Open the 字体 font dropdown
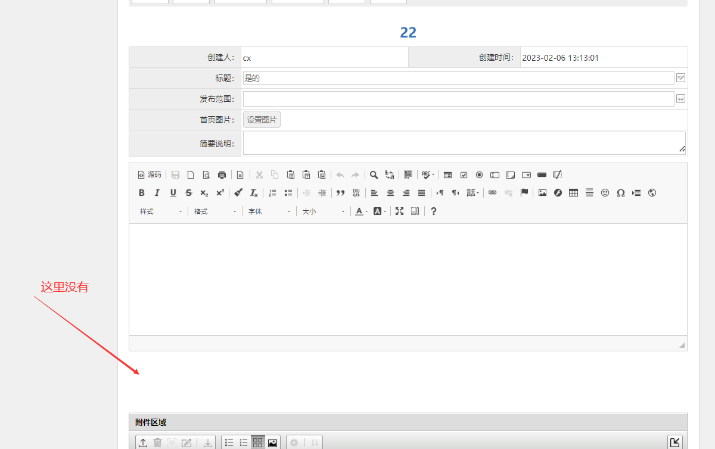 coord(268,211)
